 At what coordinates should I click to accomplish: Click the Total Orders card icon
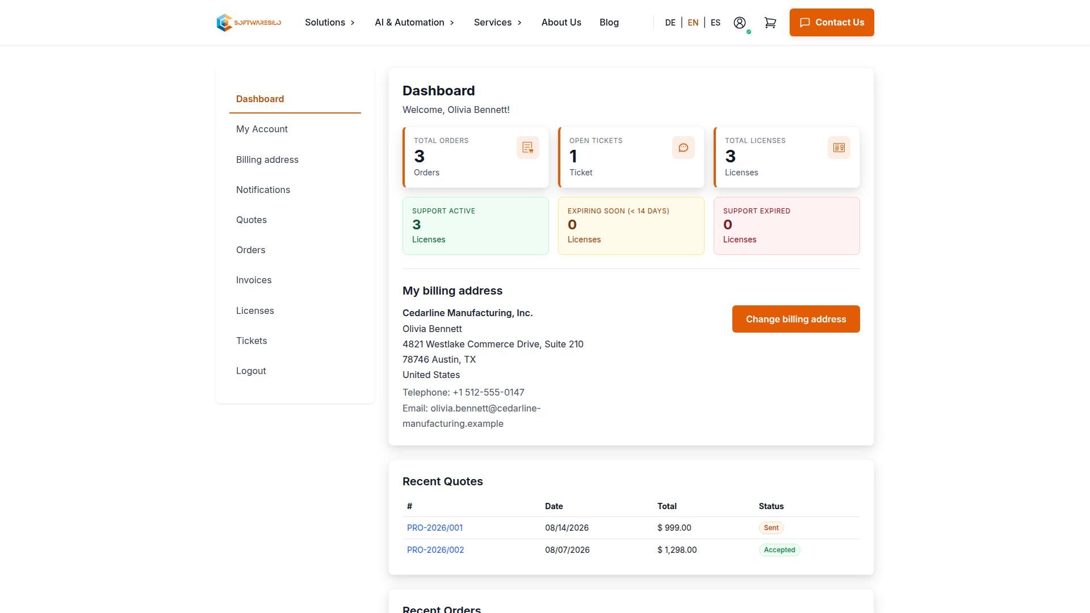pyautogui.click(x=528, y=148)
